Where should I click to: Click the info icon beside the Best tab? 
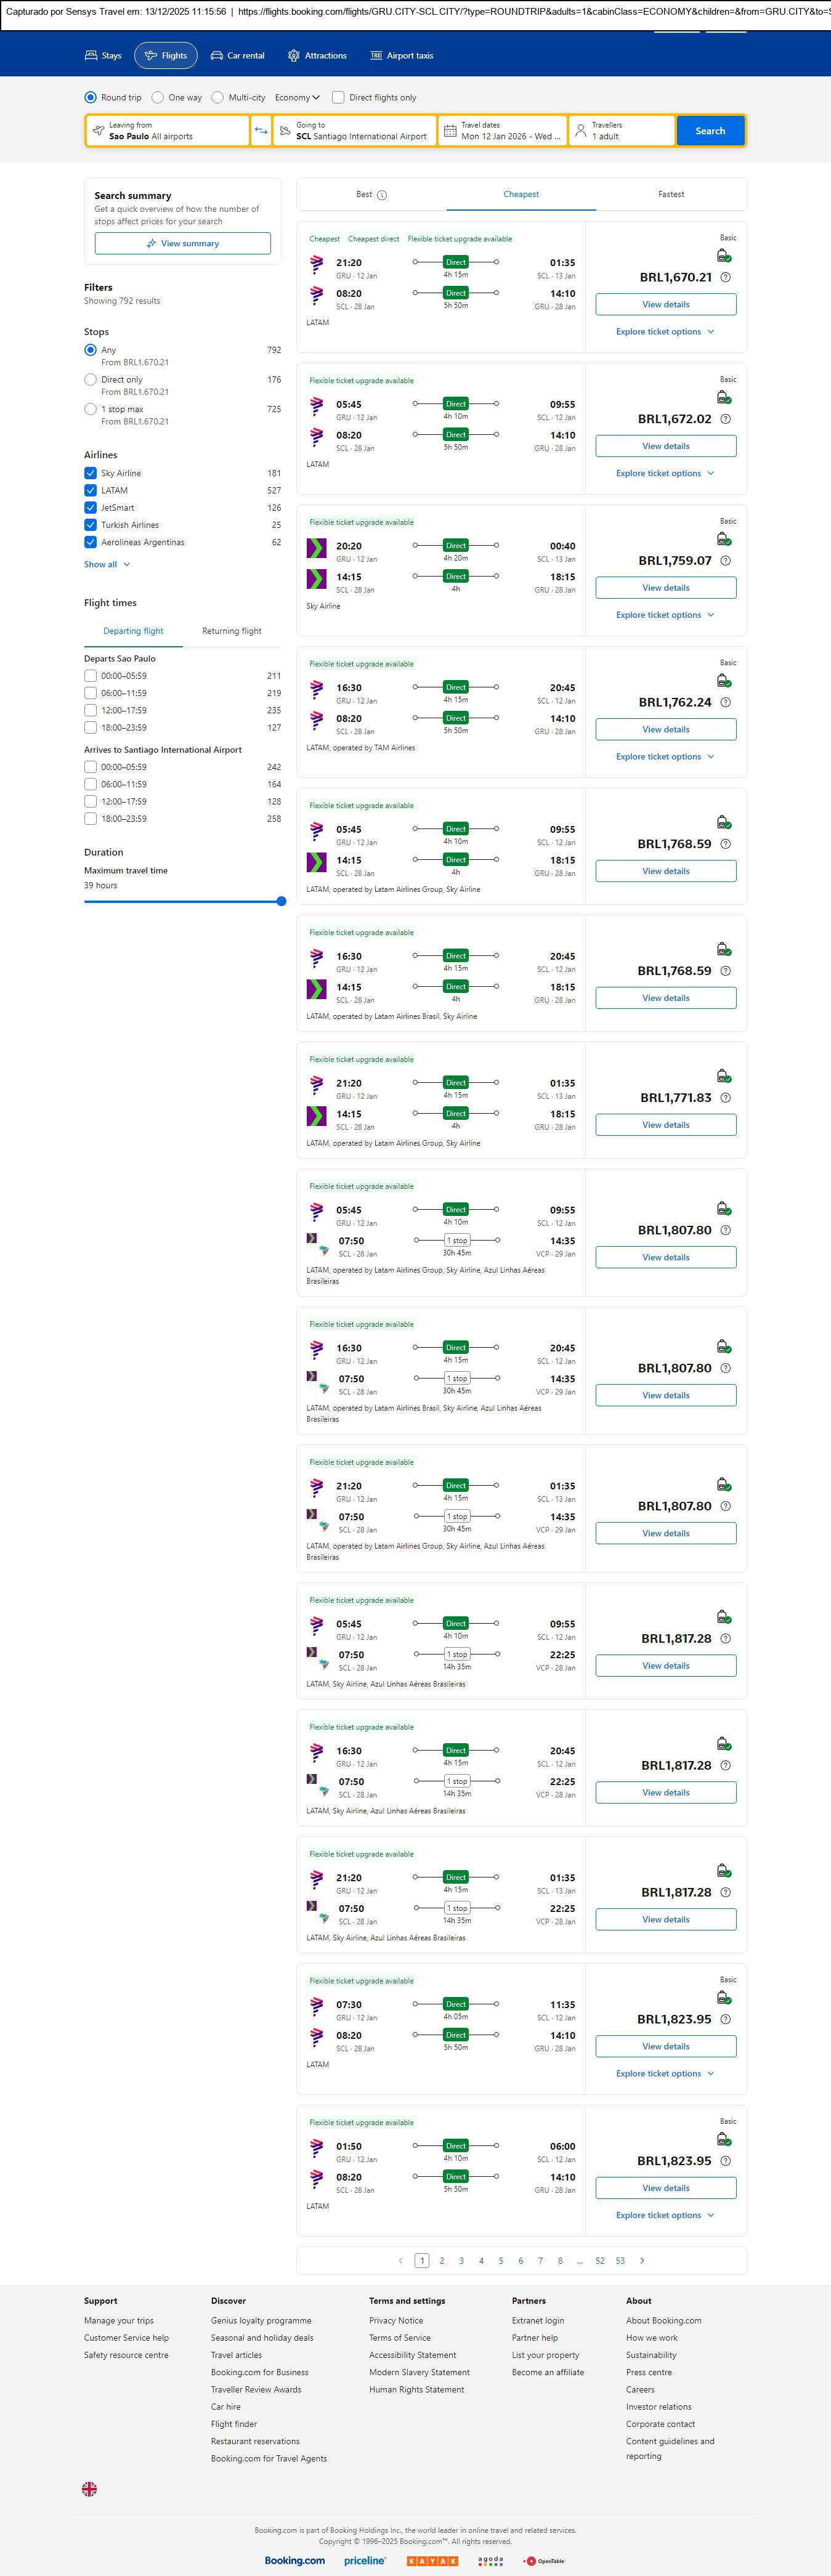(x=382, y=195)
